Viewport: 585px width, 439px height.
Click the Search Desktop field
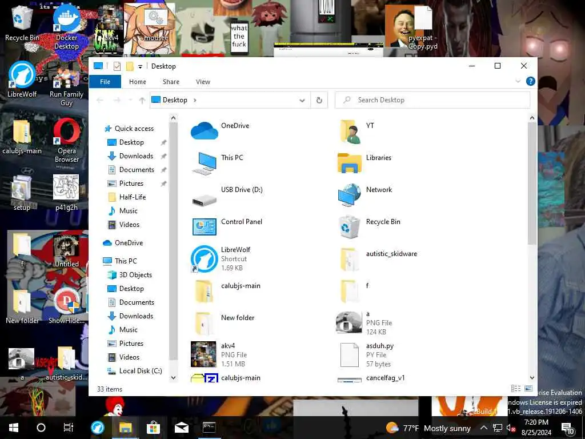click(432, 100)
